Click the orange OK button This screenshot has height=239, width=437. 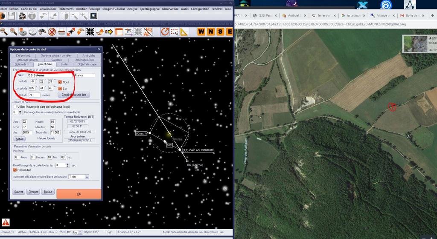click(x=79, y=194)
